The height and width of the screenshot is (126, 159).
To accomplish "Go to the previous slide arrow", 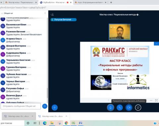I will coord(109,100).
